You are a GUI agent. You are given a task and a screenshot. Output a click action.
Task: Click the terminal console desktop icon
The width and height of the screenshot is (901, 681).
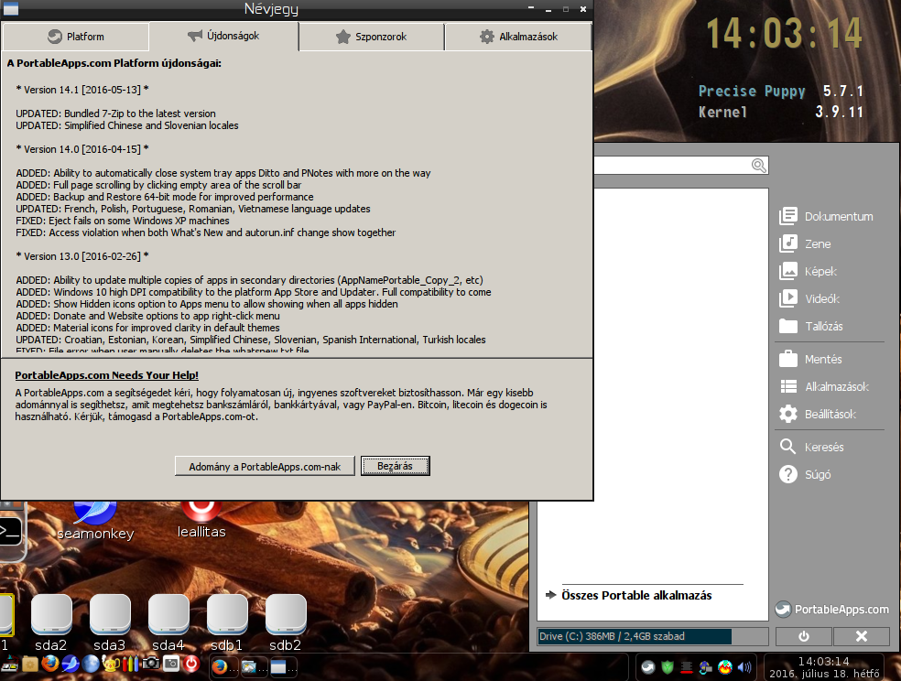(x=10, y=533)
